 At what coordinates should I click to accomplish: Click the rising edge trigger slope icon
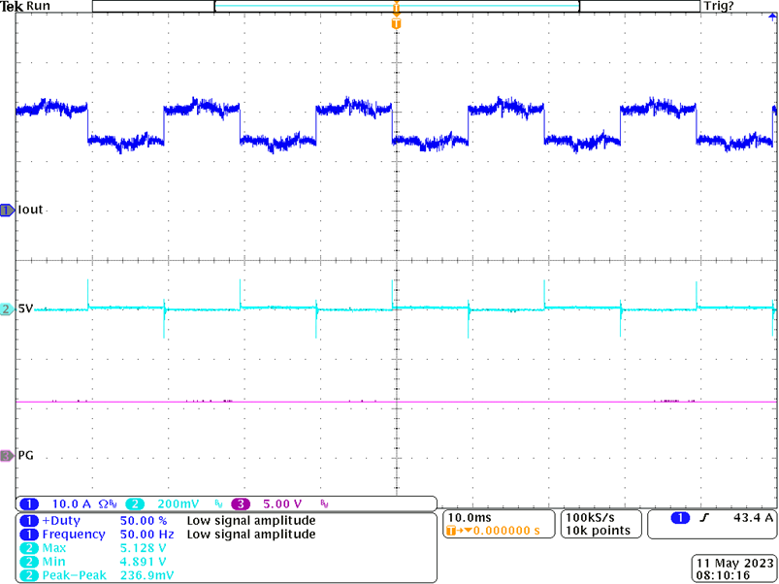click(707, 519)
